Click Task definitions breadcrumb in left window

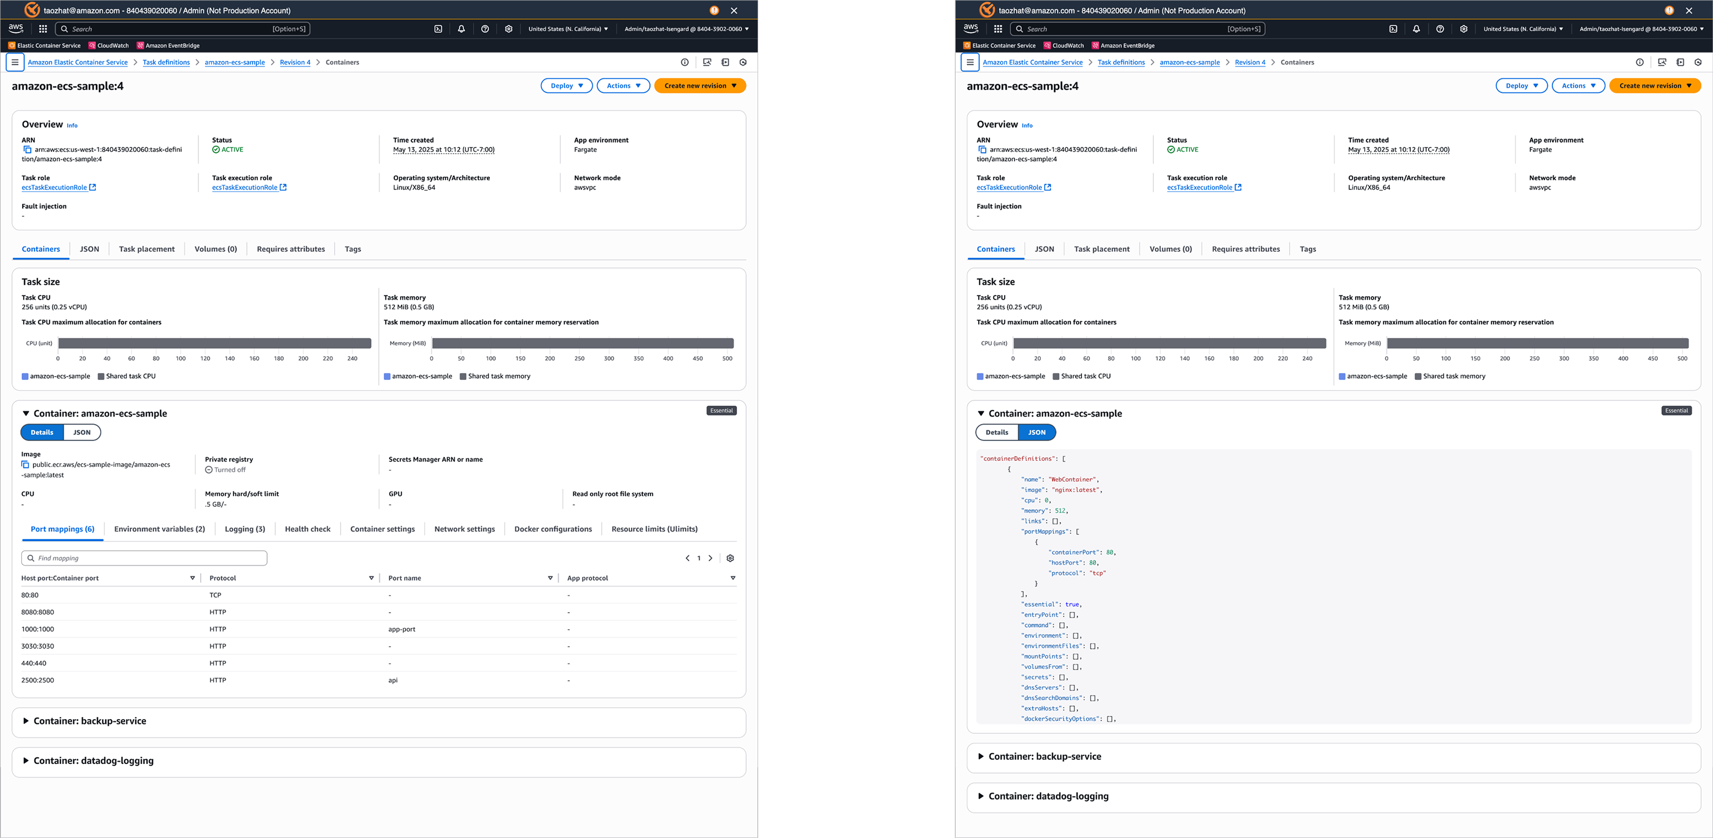point(166,63)
